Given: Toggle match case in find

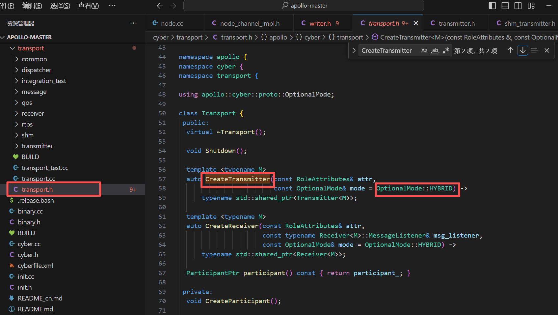Looking at the screenshot, I should click(424, 50).
